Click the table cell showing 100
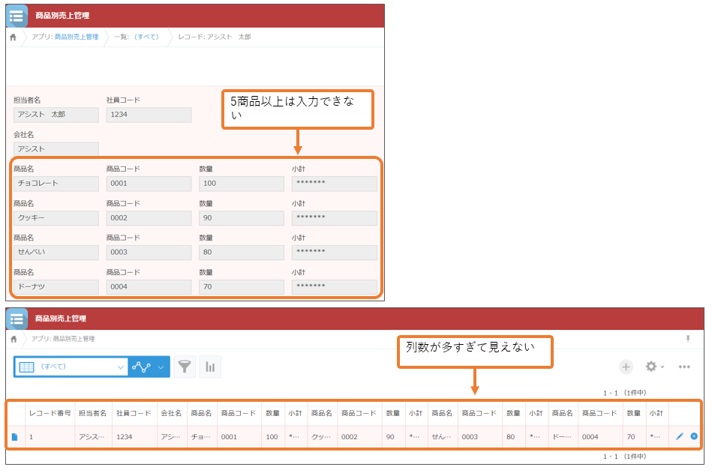This screenshot has width=718, height=476. tap(273, 437)
